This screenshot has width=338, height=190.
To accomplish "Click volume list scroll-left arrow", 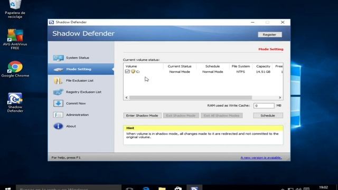I will click(127, 98).
